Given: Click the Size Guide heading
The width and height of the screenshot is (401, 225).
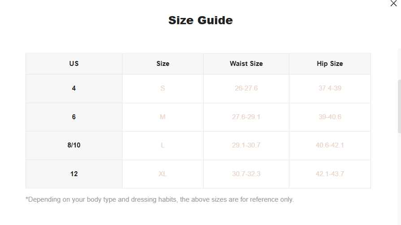Looking at the screenshot, I should [200, 20].
